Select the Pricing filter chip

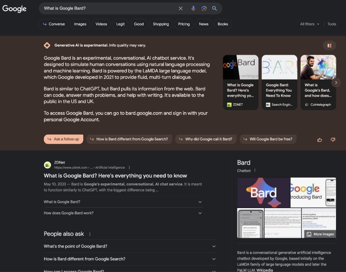tap(184, 24)
